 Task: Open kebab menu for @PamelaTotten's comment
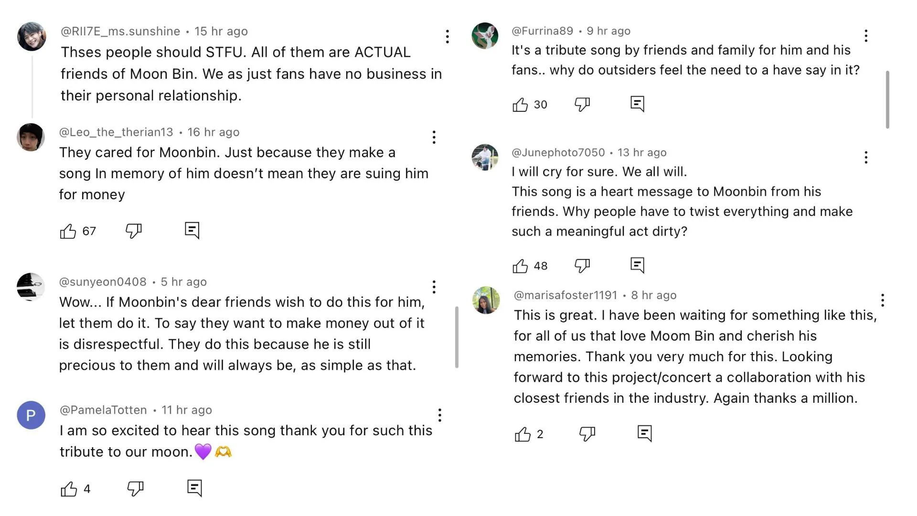[x=439, y=415]
